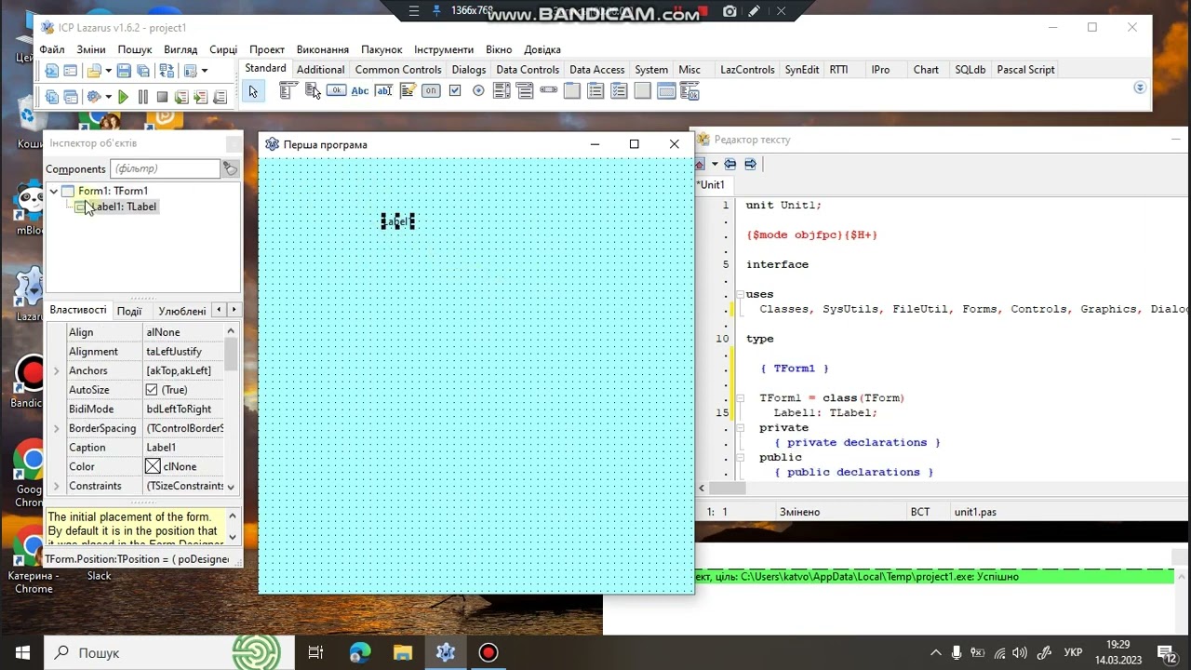Screen dimensions: 1191x670
Task: Open the Виконання menu
Action: [323, 49]
